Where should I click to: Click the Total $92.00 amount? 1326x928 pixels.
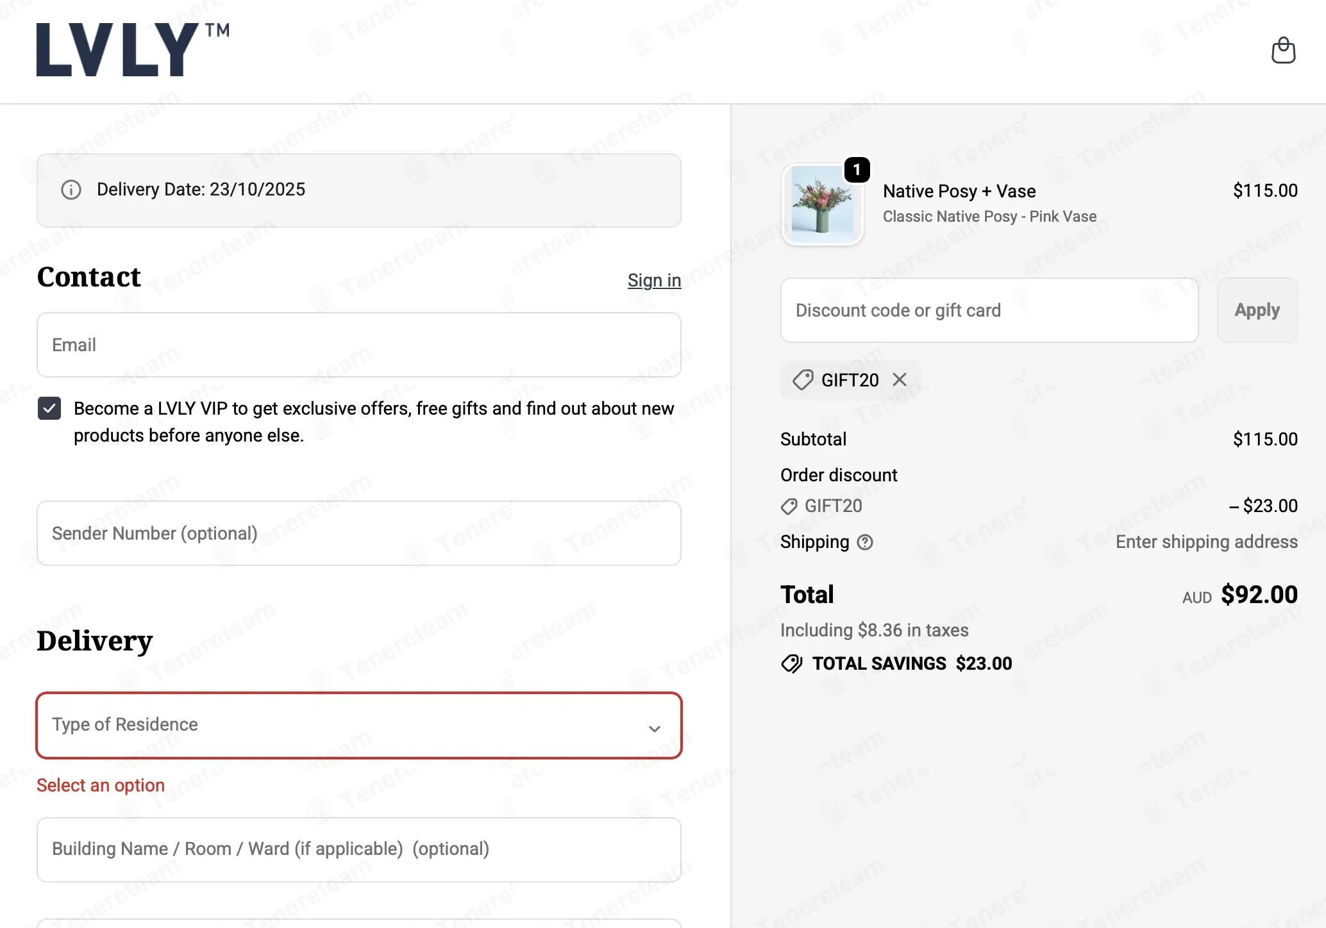click(1259, 594)
